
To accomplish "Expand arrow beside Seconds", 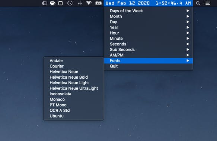I will pos(188,44).
